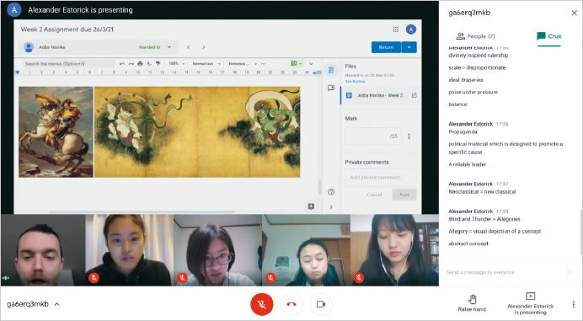Screen dimensions: 583x321
Task: Open the meeting's more options three dots
Action: [574, 304]
